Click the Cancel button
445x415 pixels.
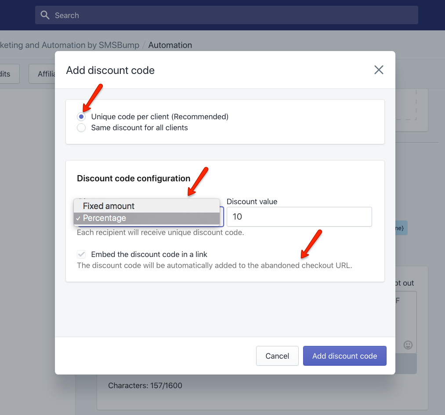coord(277,356)
